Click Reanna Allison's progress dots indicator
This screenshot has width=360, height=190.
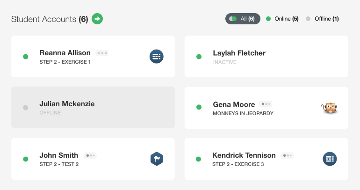coord(102,53)
